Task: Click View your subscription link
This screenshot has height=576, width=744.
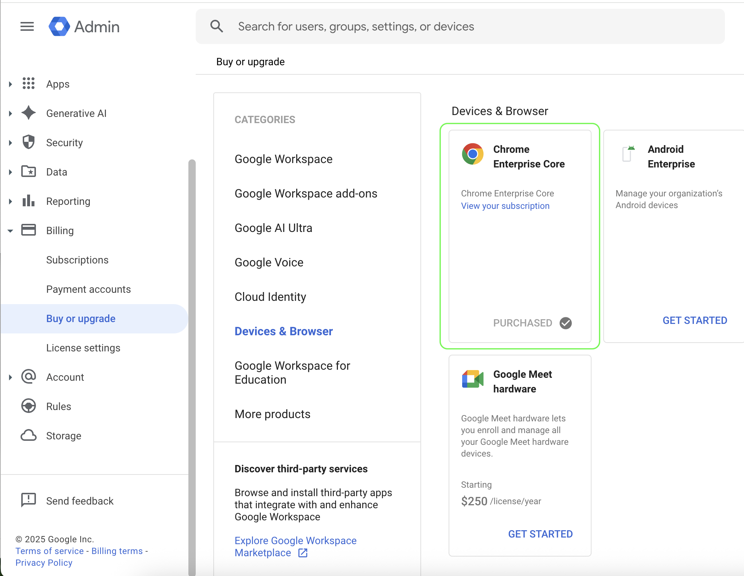Action: coord(505,206)
